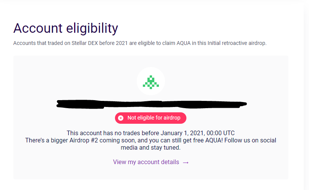
Task: Click the Airdrop #2 text
Action: [x=84, y=140]
